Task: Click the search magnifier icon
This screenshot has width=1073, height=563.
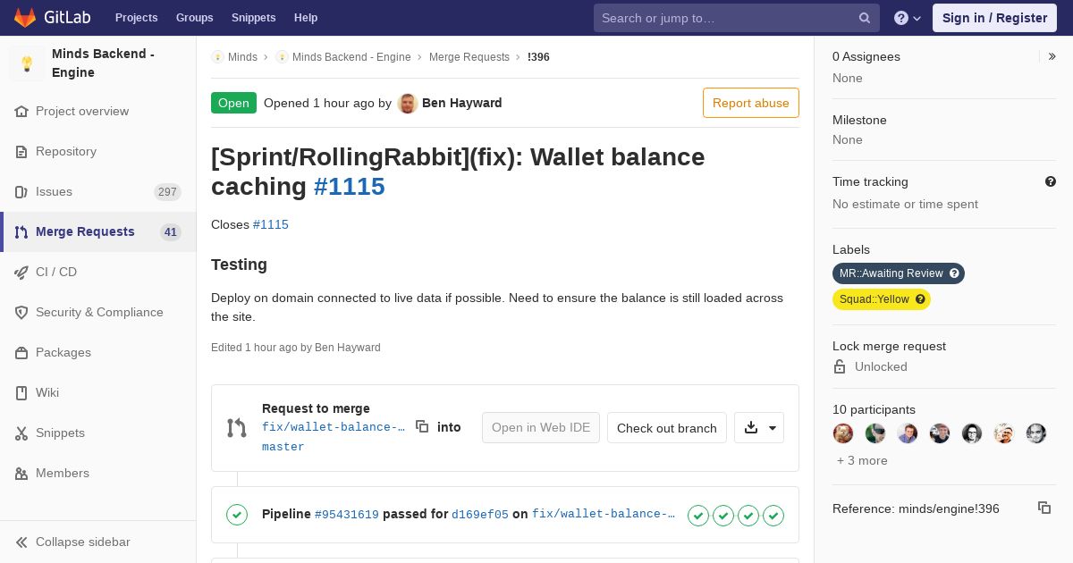Action: 865,18
